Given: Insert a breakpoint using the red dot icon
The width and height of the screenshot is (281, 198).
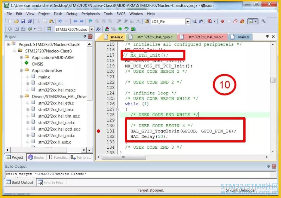Looking at the screenshot, I should point(222,22).
